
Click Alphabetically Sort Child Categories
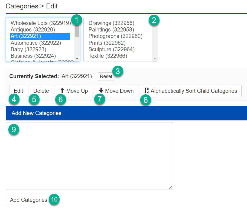[191, 91]
